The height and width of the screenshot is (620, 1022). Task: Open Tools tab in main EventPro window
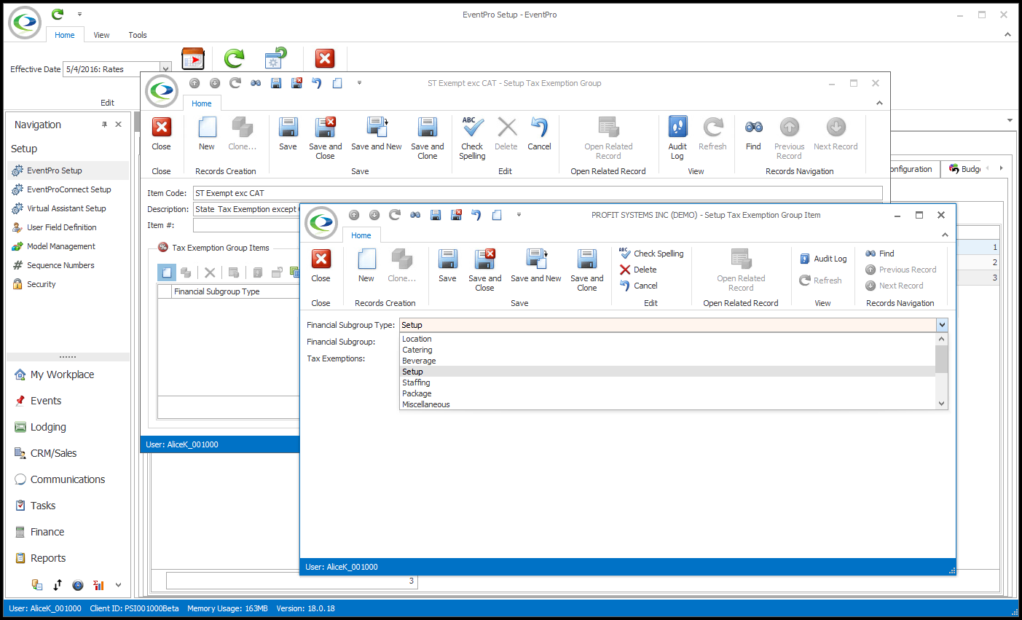click(138, 35)
